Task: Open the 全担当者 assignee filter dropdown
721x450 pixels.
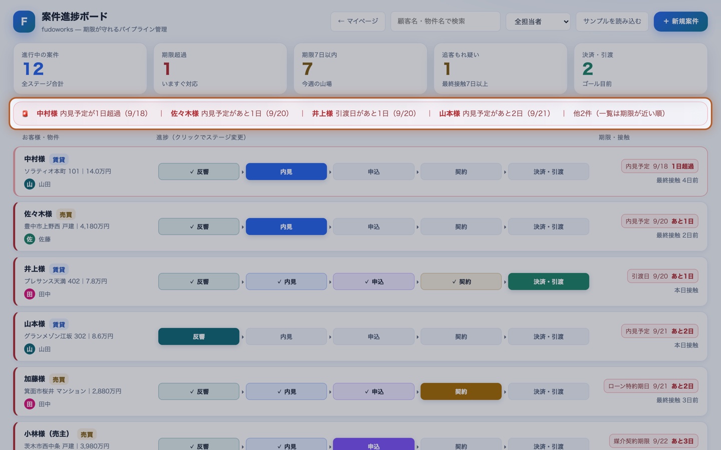Action: click(x=538, y=21)
